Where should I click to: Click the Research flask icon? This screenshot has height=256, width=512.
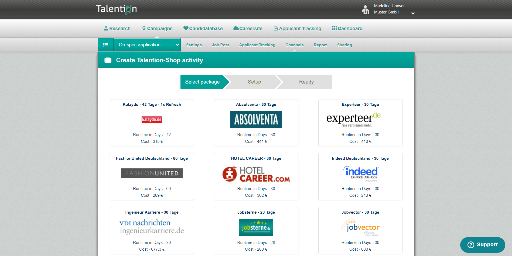(x=106, y=28)
